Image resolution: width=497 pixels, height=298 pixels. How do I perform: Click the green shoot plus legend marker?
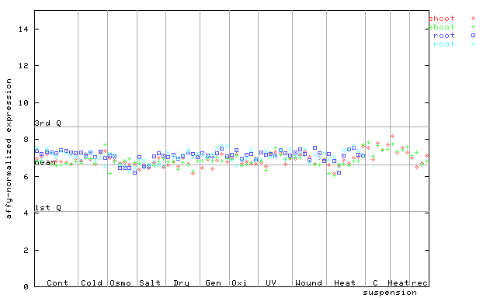pos(473,27)
